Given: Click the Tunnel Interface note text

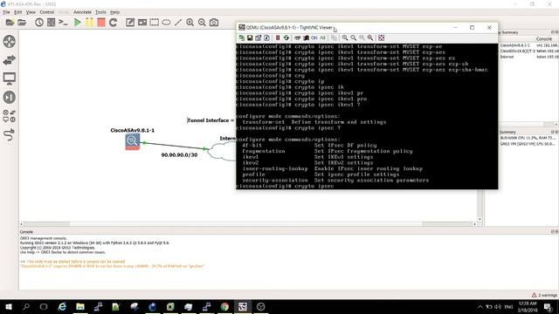Looking at the screenshot, I should pos(210,120).
